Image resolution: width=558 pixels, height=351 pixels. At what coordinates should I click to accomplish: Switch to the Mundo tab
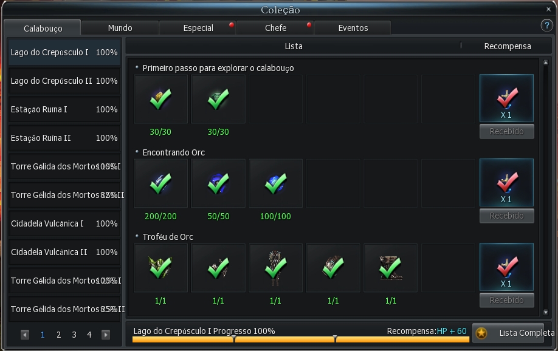coord(120,28)
